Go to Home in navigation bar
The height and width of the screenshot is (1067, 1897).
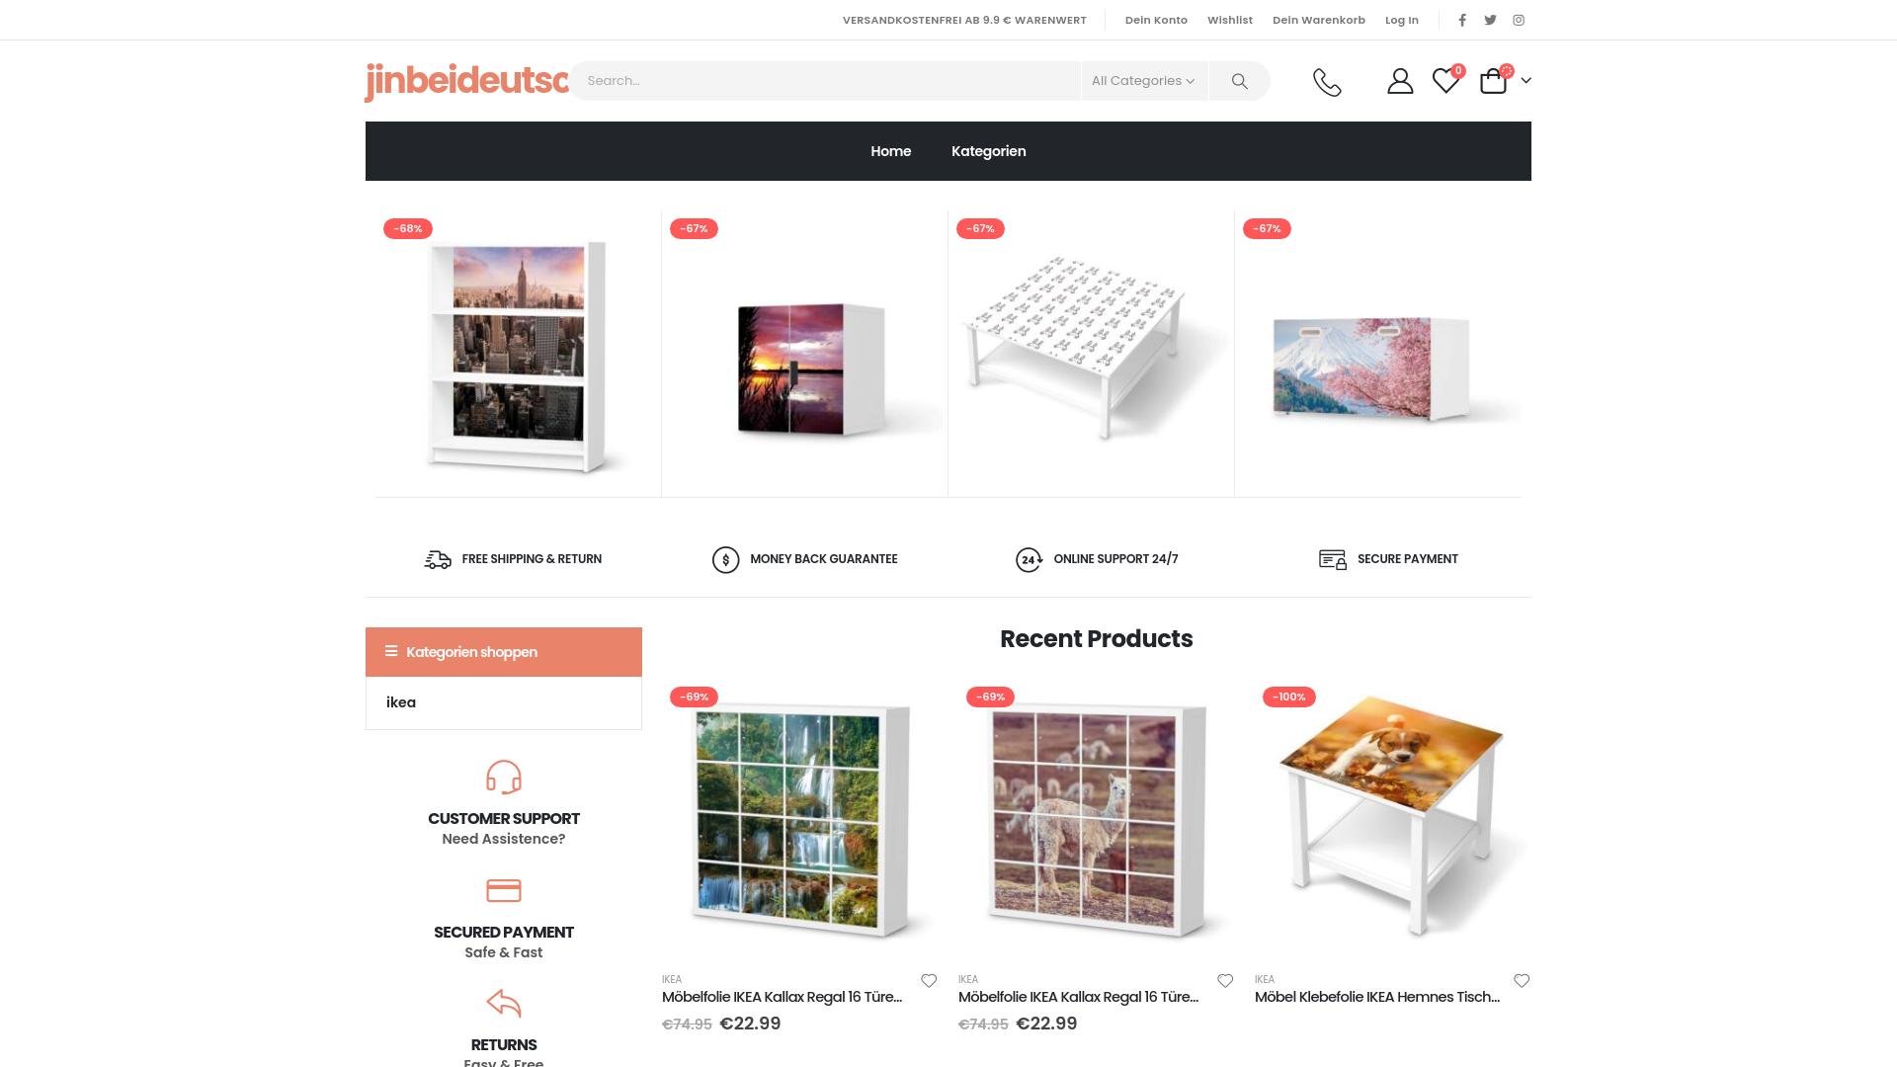(x=890, y=151)
